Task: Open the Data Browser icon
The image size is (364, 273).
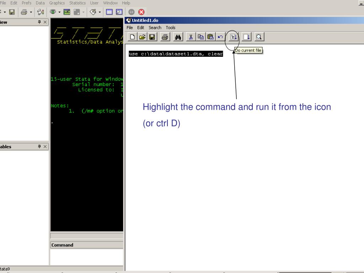Action: coord(119,12)
